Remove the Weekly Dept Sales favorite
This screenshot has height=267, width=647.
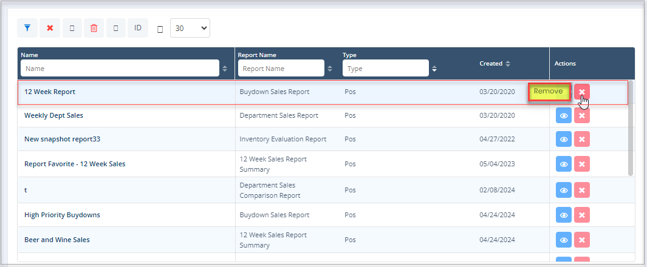(582, 115)
